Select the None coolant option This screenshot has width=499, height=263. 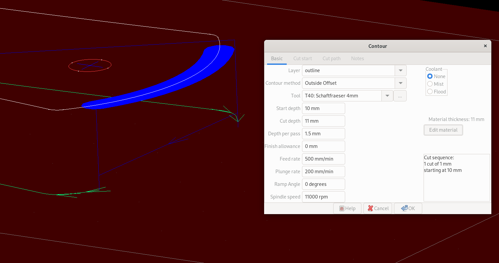point(430,76)
